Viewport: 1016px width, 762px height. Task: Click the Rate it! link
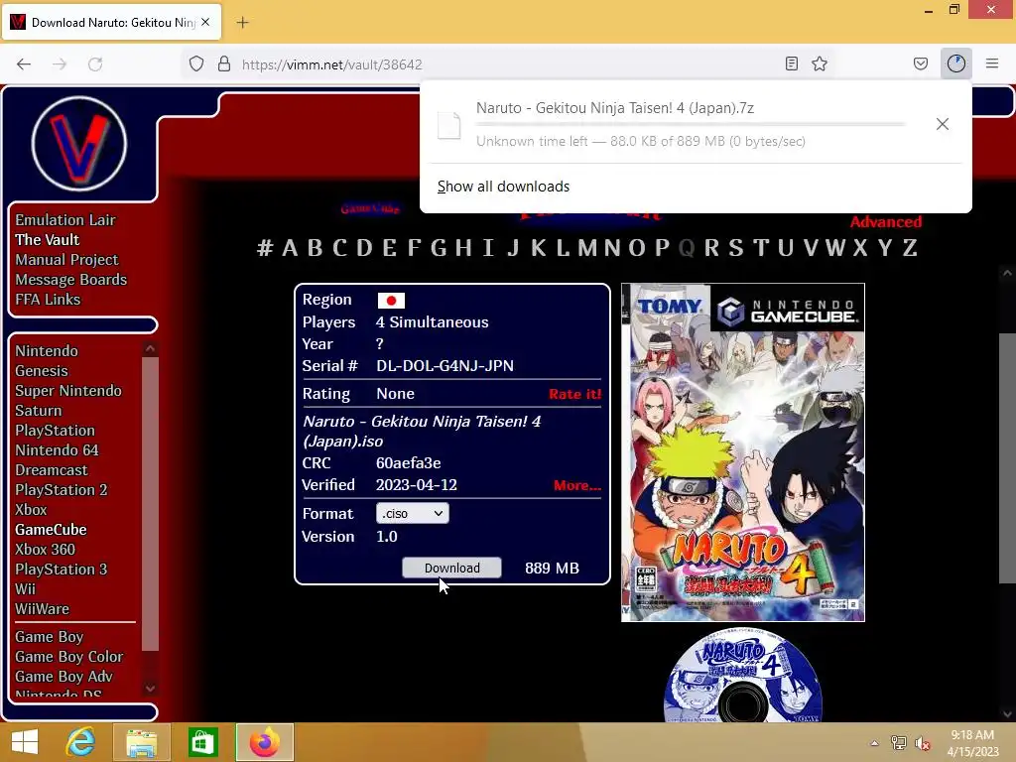(574, 394)
